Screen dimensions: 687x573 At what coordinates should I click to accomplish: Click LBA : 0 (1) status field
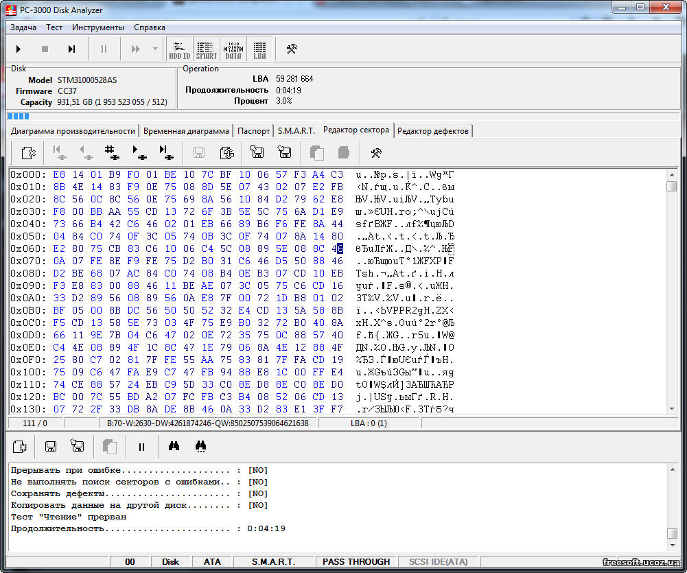pos(369,423)
